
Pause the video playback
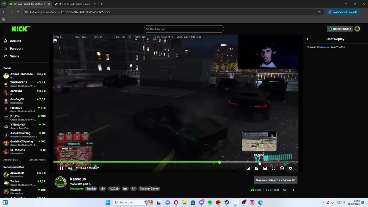pos(62,168)
